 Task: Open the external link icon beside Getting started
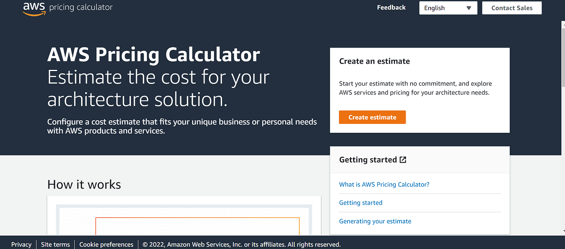(403, 159)
